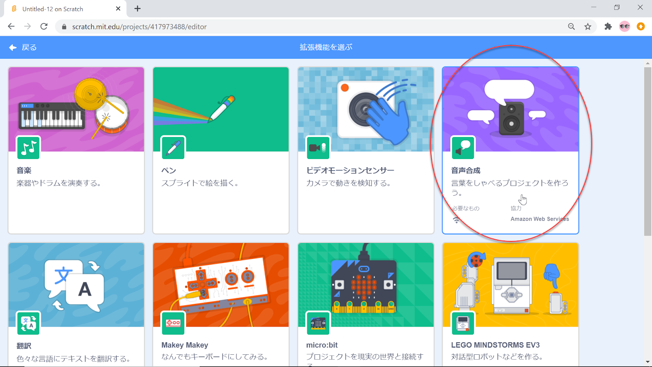The height and width of the screenshot is (367, 652).
Task: Select the 翻訳 extension title
Action: click(24, 346)
